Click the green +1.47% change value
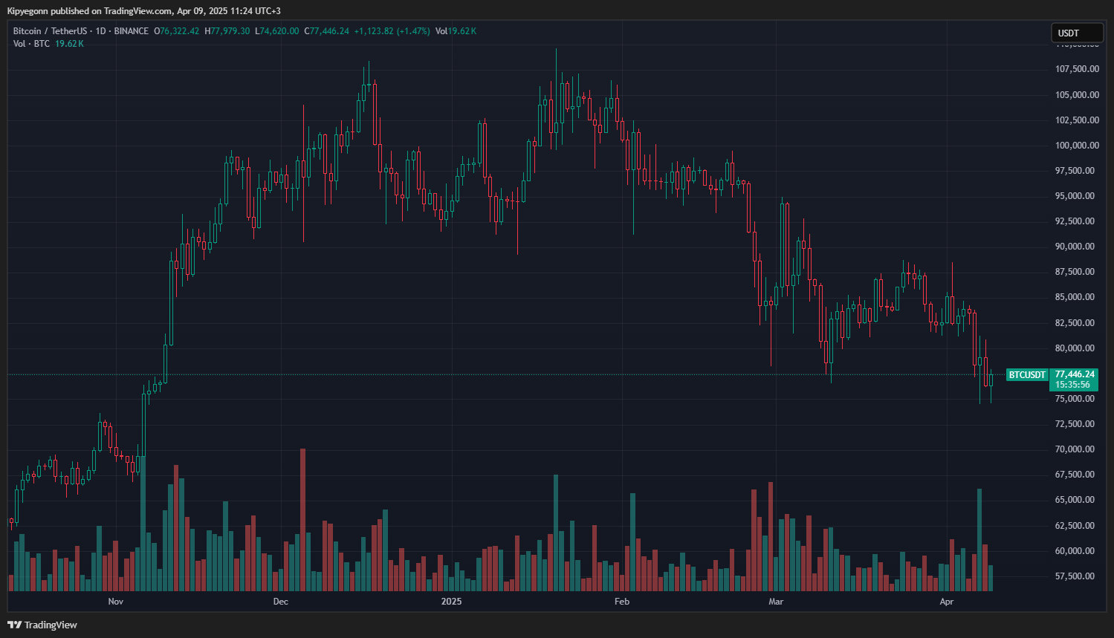This screenshot has height=638, width=1114. click(412, 30)
